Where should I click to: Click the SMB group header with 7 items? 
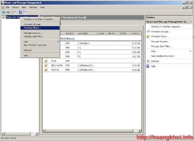point(92,39)
